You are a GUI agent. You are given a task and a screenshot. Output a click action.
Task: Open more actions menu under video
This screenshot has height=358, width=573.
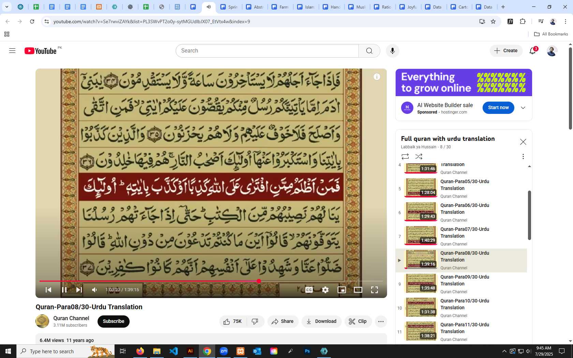pyautogui.click(x=381, y=322)
